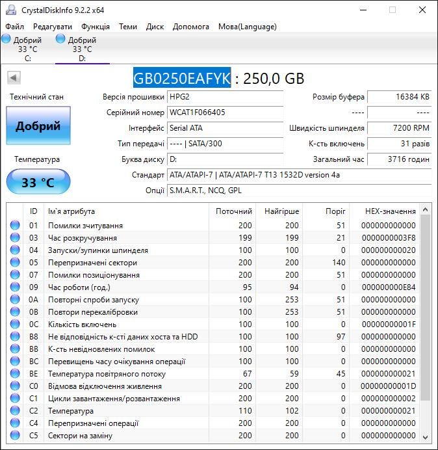Click the Добрий health status button
The image size is (438, 450).
[x=38, y=126]
